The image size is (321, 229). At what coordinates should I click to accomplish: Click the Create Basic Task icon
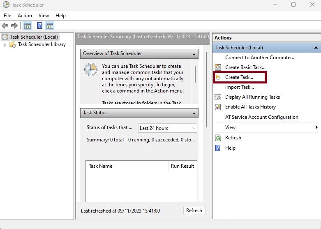click(218, 67)
